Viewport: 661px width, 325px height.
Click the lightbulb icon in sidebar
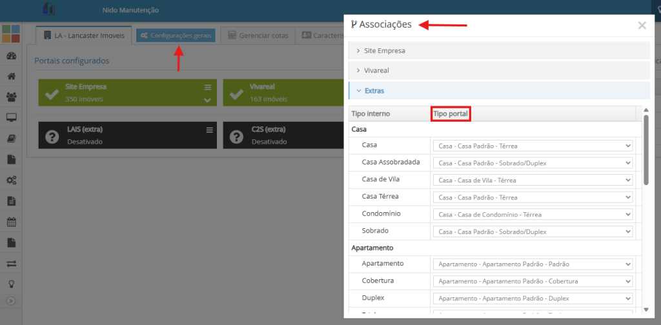coord(11,284)
